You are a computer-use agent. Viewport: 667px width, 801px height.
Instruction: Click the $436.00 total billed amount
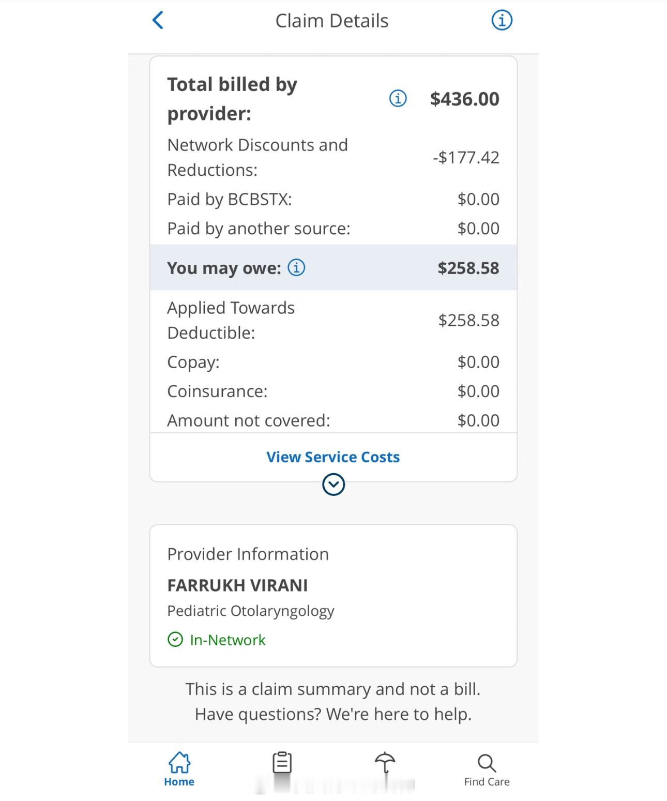[x=464, y=99]
